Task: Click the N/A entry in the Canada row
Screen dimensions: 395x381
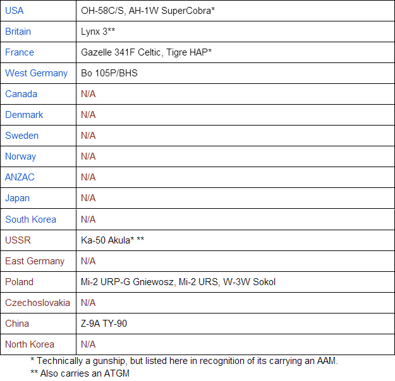Action: point(88,94)
